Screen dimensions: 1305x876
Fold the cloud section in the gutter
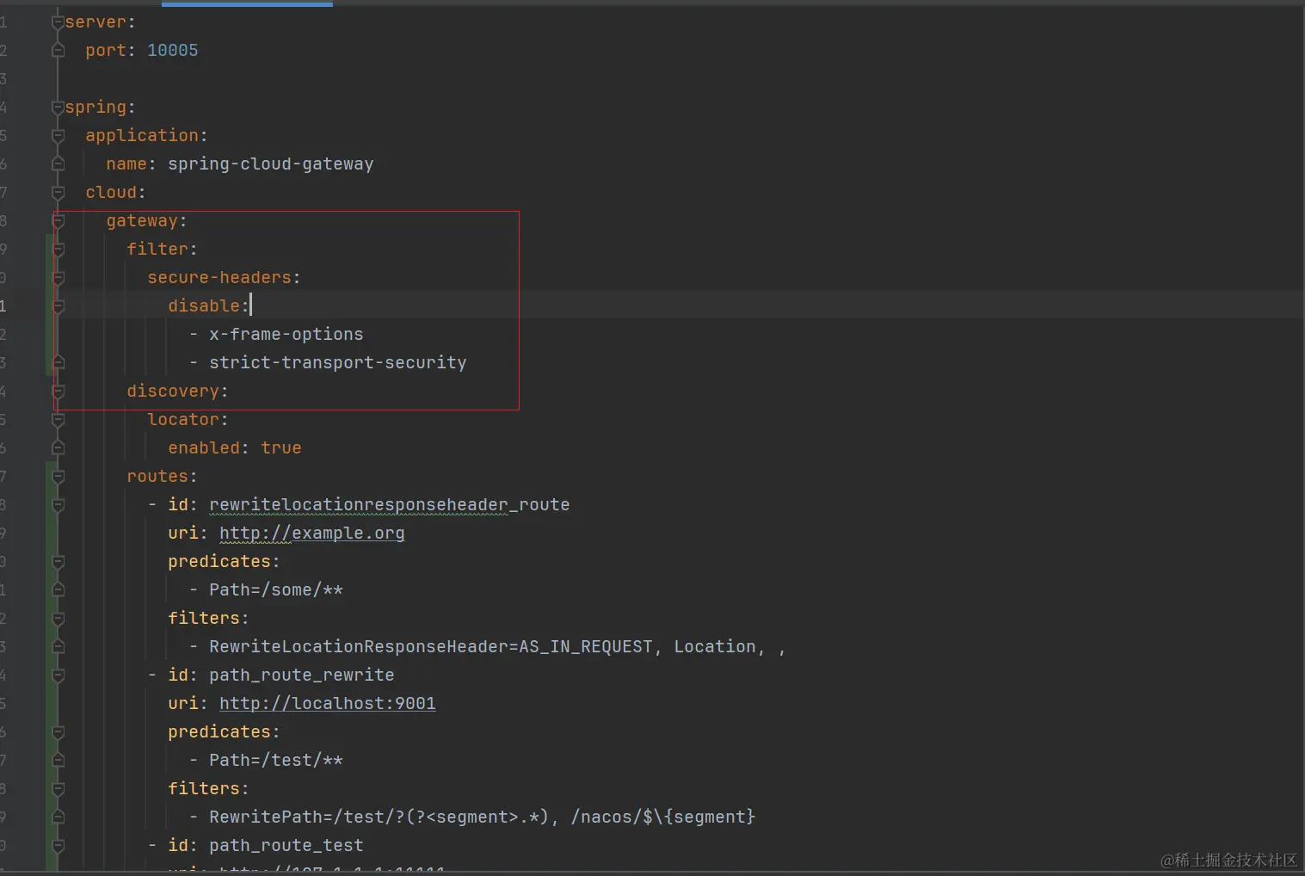tap(58, 193)
